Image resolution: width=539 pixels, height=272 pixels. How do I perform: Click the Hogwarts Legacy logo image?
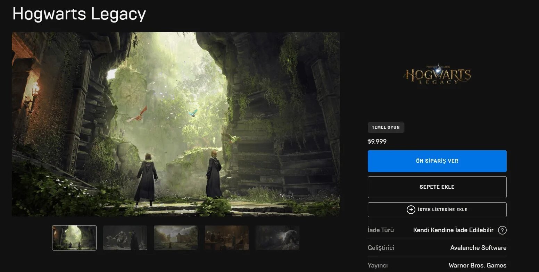437,74
